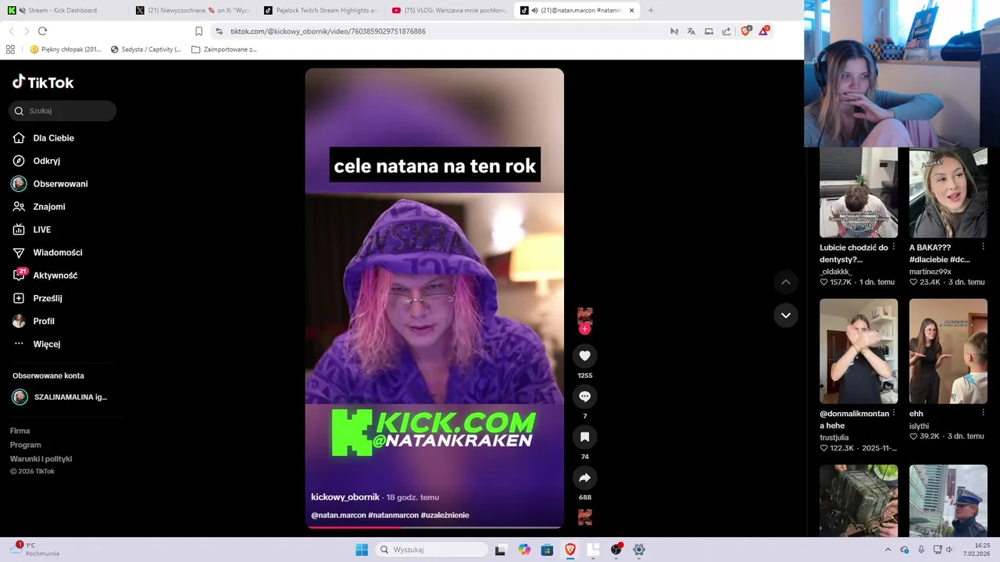Viewport: 1000px width, 562px height.
Task: Expand the Program footer section
Action: [25, 445]
